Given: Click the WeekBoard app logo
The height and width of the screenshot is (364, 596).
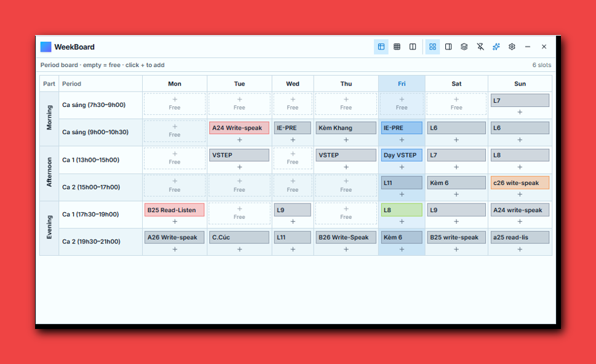Looking at the screenshot, I should point(46,47).
